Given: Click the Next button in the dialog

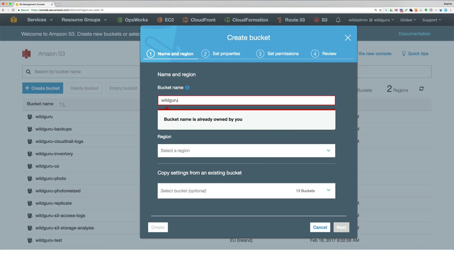Looking at the screenshot, I should (341, 227).
